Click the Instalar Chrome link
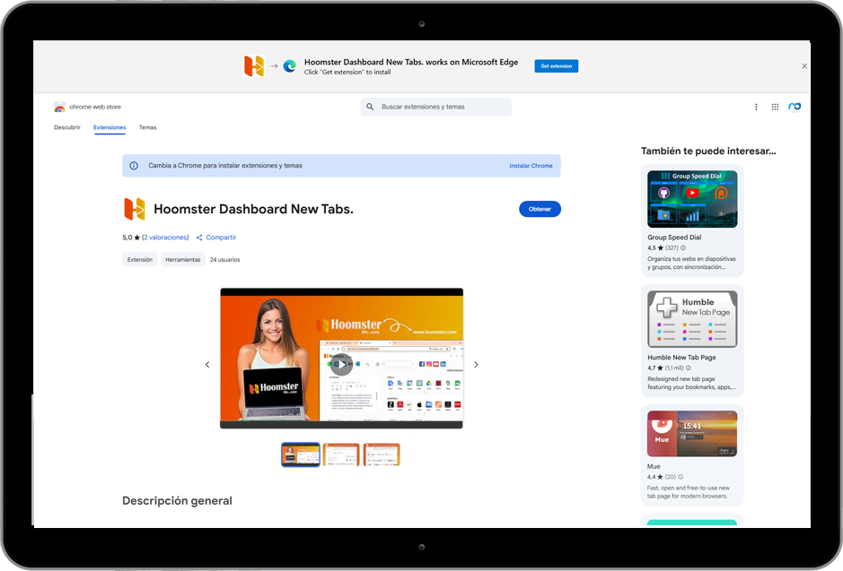This screenshot has height=571, width=843. click(531, 166)
